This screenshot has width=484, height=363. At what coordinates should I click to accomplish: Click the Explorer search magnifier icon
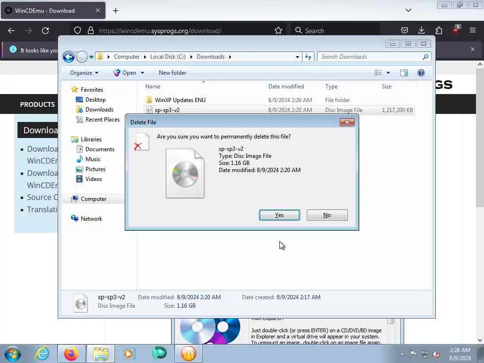(x=425, y=57)
